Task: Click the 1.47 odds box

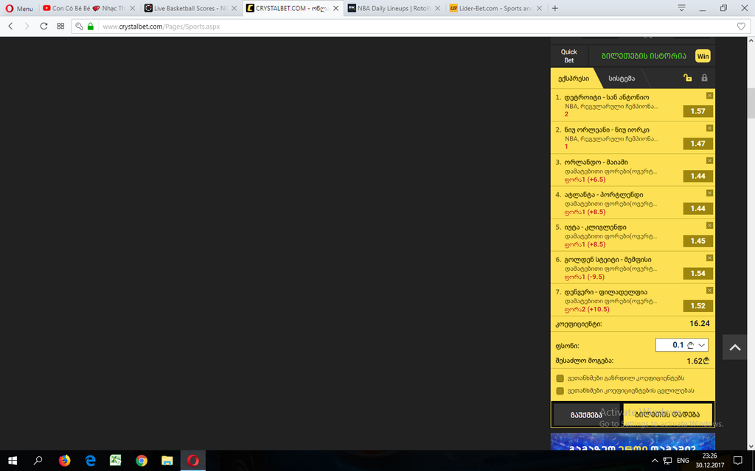Action: point(697,144)
